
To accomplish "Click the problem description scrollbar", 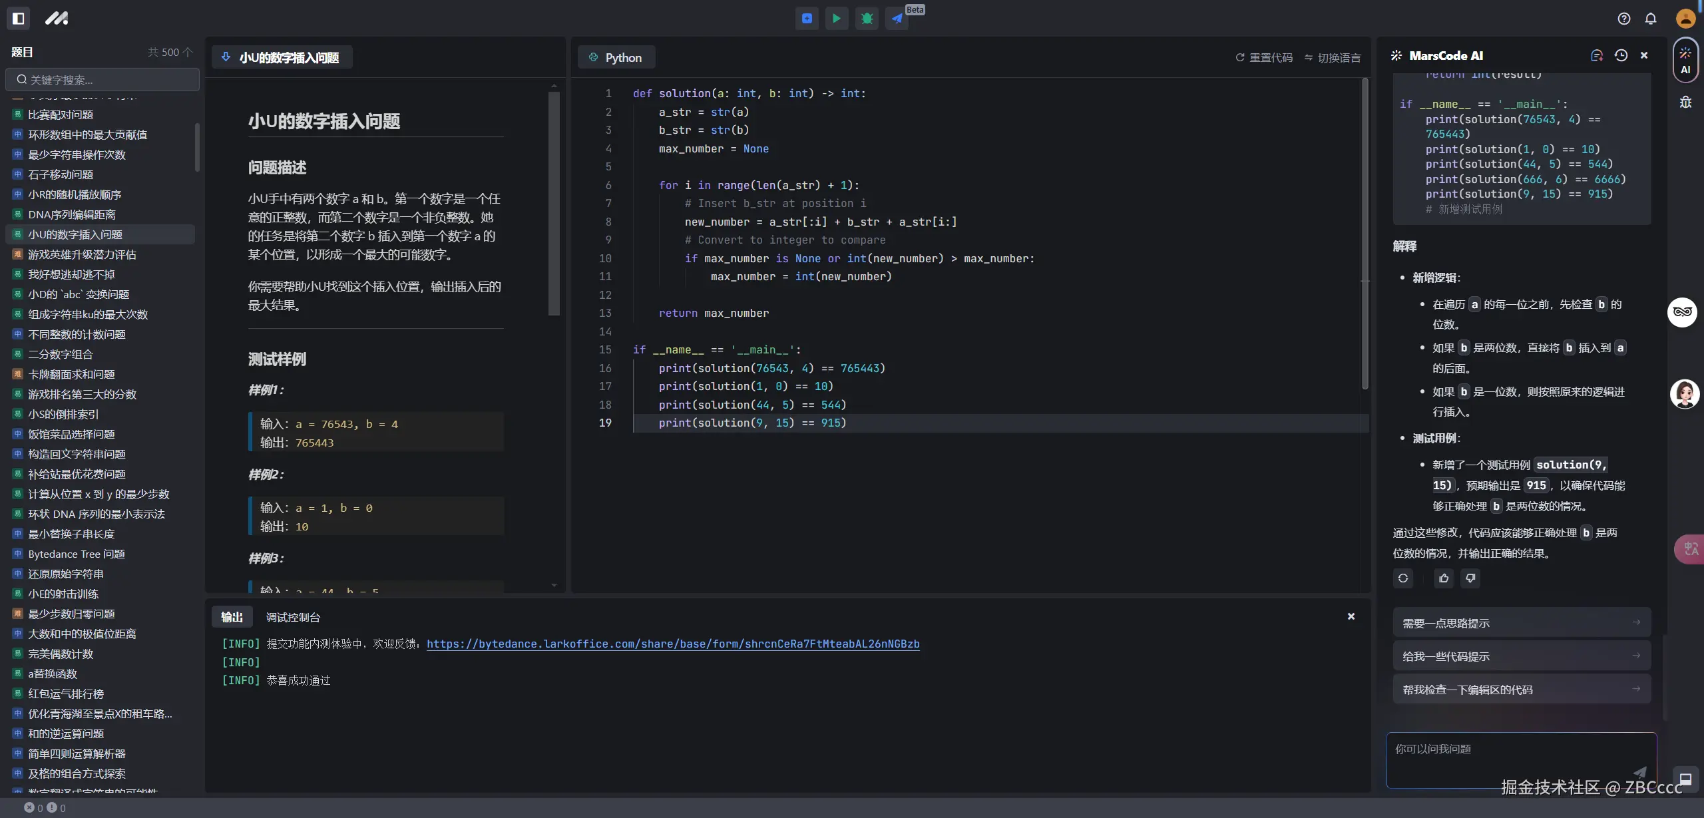I will (x=554, y=204).
